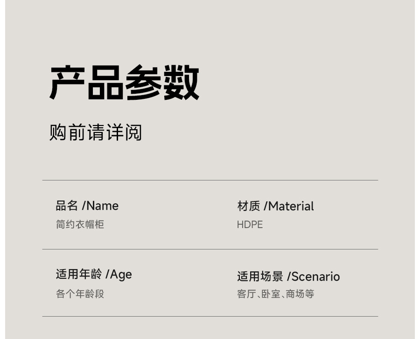Click the 数 character in the heading
420x339 pixels.
182,83
